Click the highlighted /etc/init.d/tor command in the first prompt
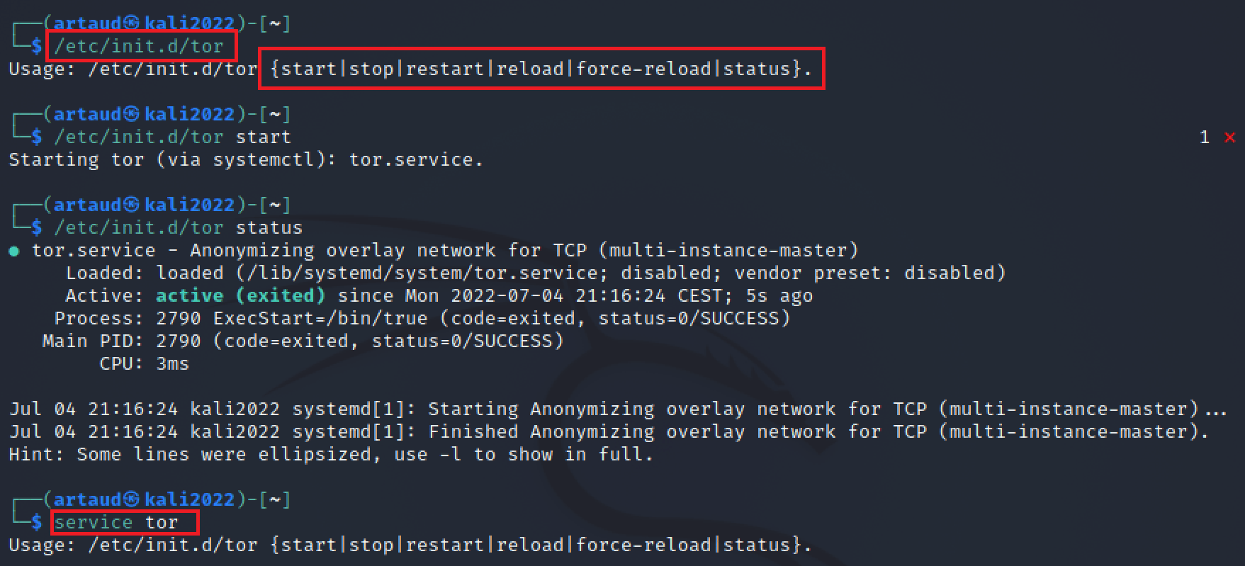The image size is (1245, 566). tap(140, 47)
